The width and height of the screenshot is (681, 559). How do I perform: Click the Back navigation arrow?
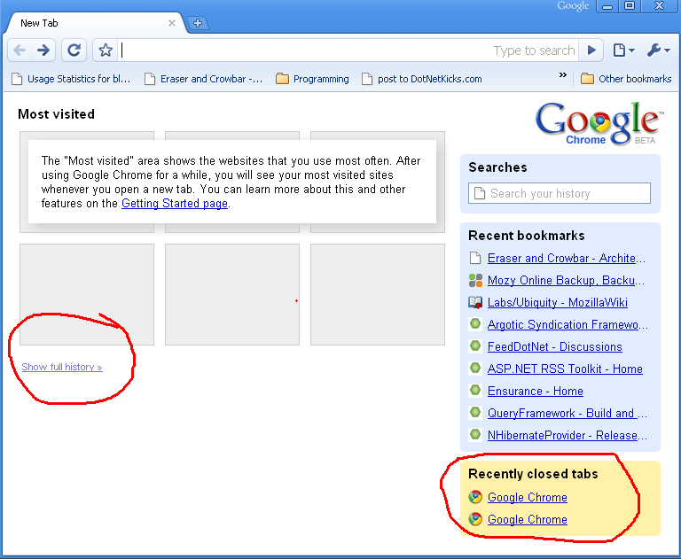tap(20, 50)
